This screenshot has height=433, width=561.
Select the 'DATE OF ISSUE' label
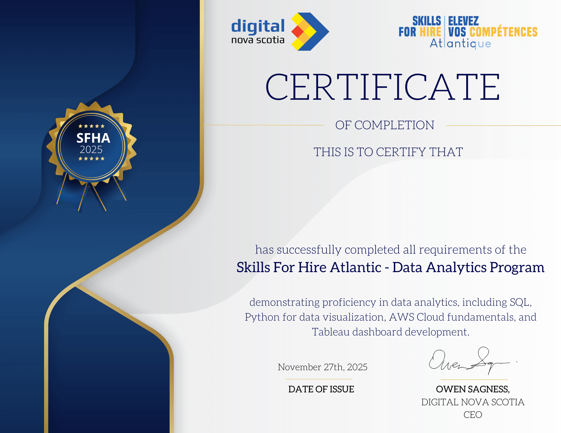pyautogui.click(x=321, y=389)
